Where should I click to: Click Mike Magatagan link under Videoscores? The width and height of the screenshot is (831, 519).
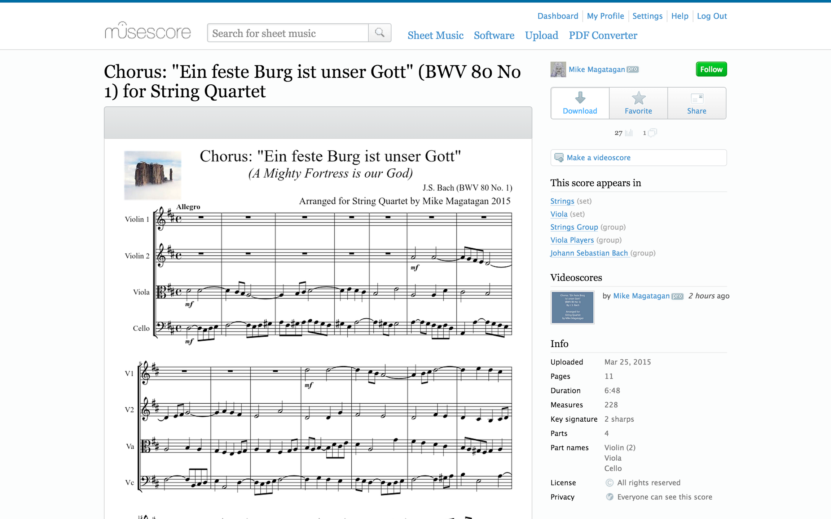click(641, 296)
